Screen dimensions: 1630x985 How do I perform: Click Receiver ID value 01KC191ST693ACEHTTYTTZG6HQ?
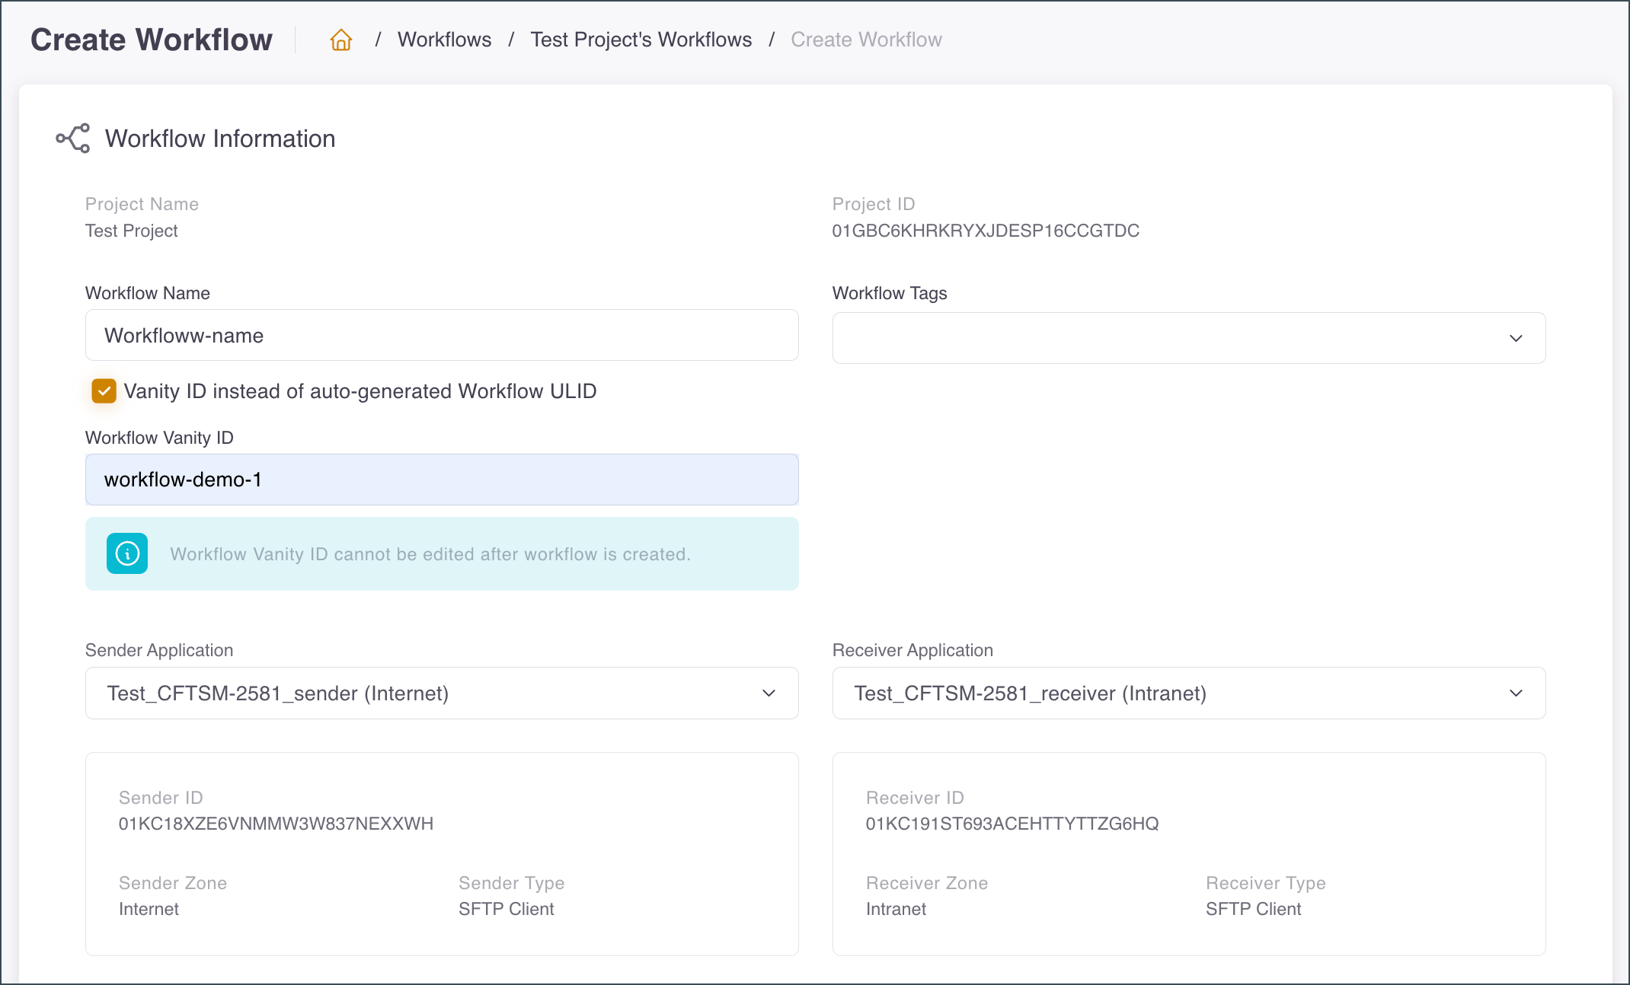pos(1012,824)
